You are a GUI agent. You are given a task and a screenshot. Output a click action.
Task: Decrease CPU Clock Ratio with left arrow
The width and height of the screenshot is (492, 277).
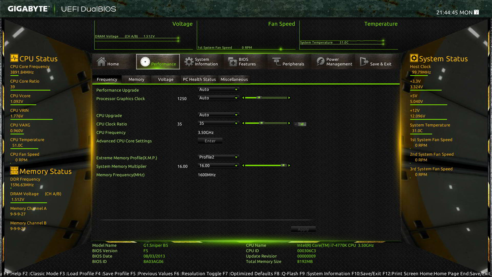(243, 123)
